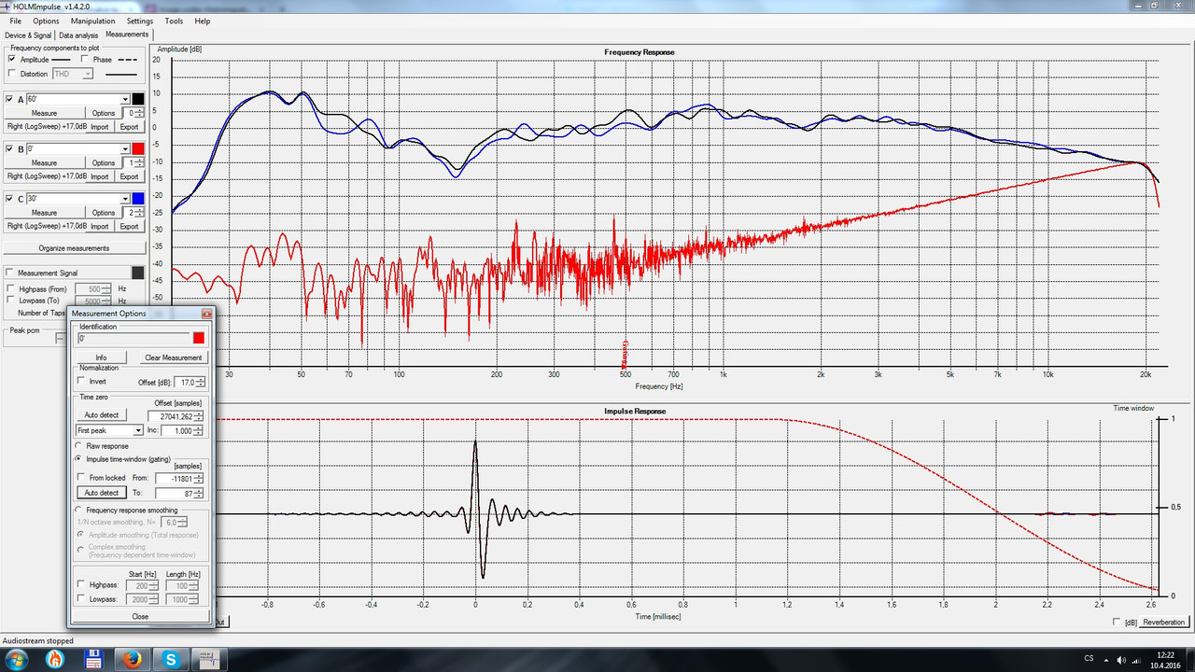Viewport: 1195px width, 672px height.
Task: Click the floppy disk taskbar icon
Action: (93, 659)
